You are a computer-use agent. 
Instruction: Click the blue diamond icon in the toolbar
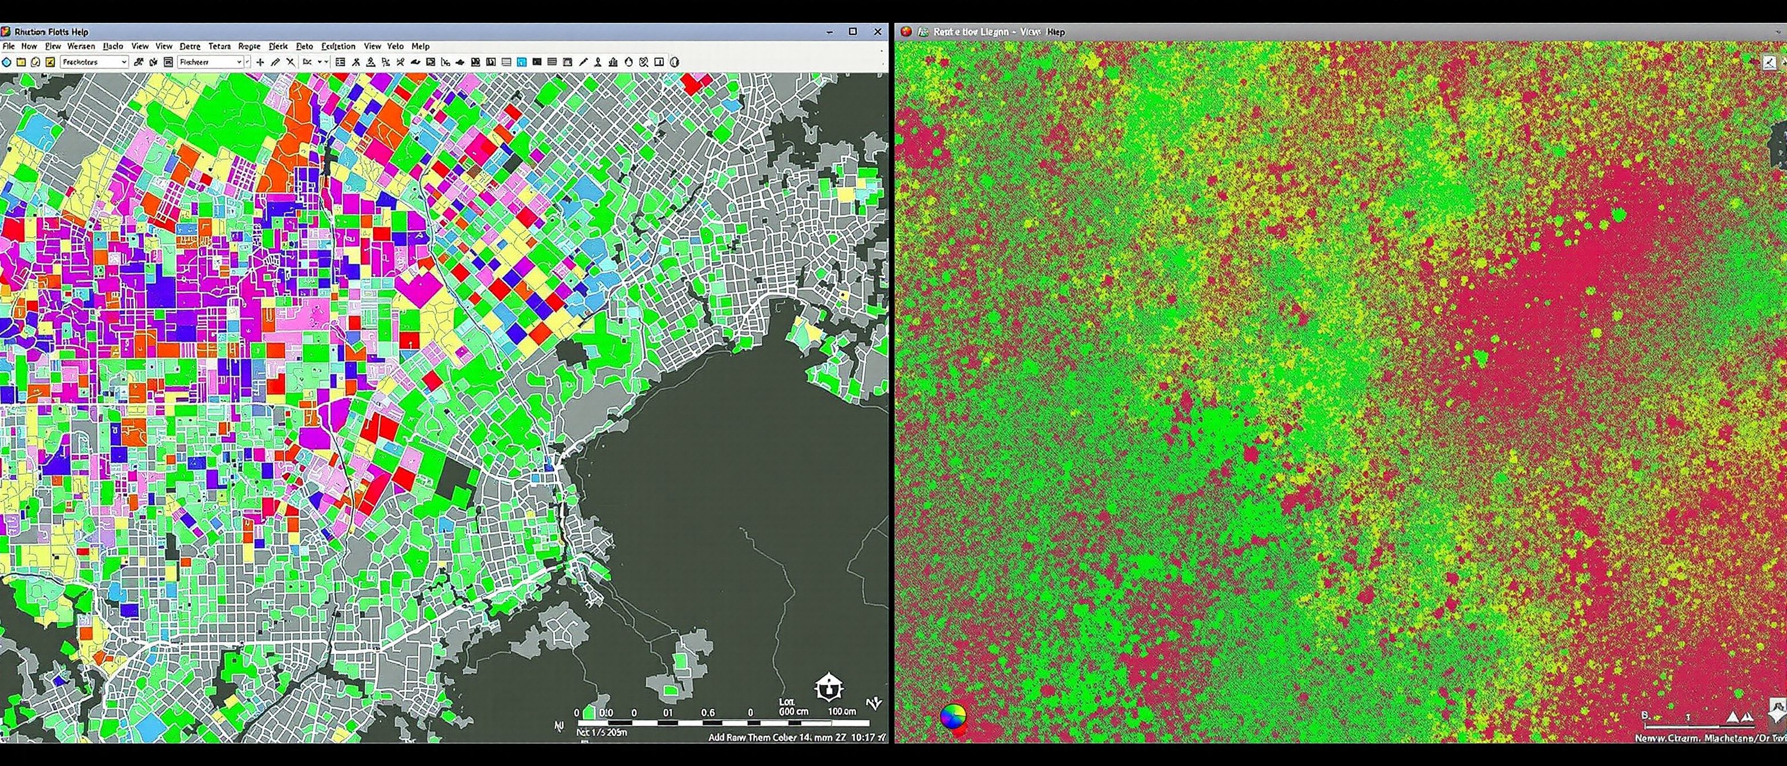tap(6, 63)
